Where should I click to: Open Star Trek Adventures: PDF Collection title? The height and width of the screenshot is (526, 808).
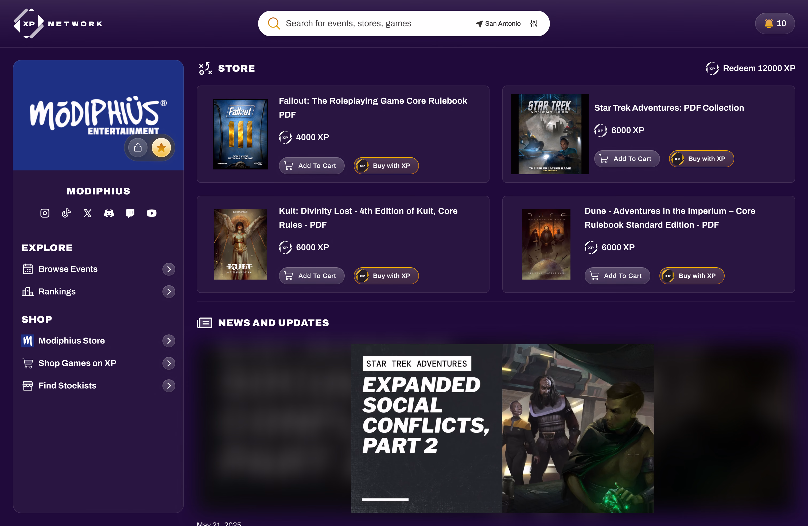coord(669,108)
